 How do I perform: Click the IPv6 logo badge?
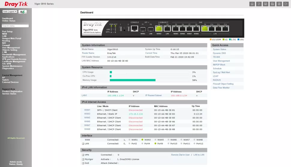click(x=22, y=12)
